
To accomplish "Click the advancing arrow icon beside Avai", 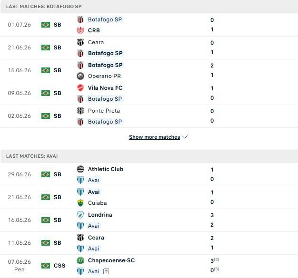I will 106,271.
